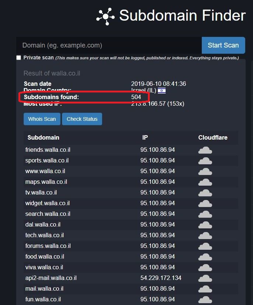This screenshot has width=253, height=305.
Task: Click Cloudflare cloud icon for widget.walla.co.il
Action: coord(205,204)
